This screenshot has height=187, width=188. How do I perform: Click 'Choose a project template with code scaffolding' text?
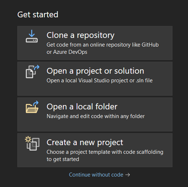pyautogui.click(x=105, y=152)
